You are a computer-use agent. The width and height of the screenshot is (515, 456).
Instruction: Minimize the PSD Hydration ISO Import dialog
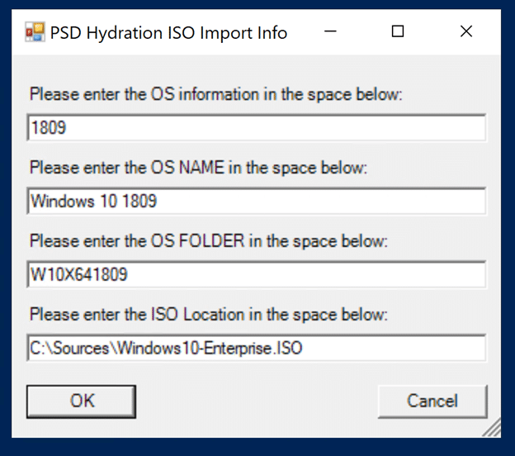pos(330,32)
